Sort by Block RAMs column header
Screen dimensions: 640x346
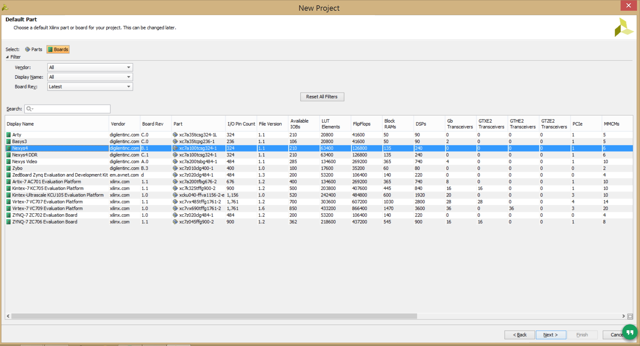pos(398,124)
